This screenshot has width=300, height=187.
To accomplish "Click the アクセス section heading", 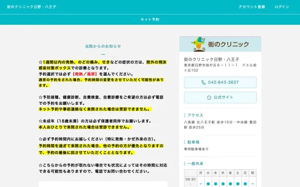I will [195, 115].
